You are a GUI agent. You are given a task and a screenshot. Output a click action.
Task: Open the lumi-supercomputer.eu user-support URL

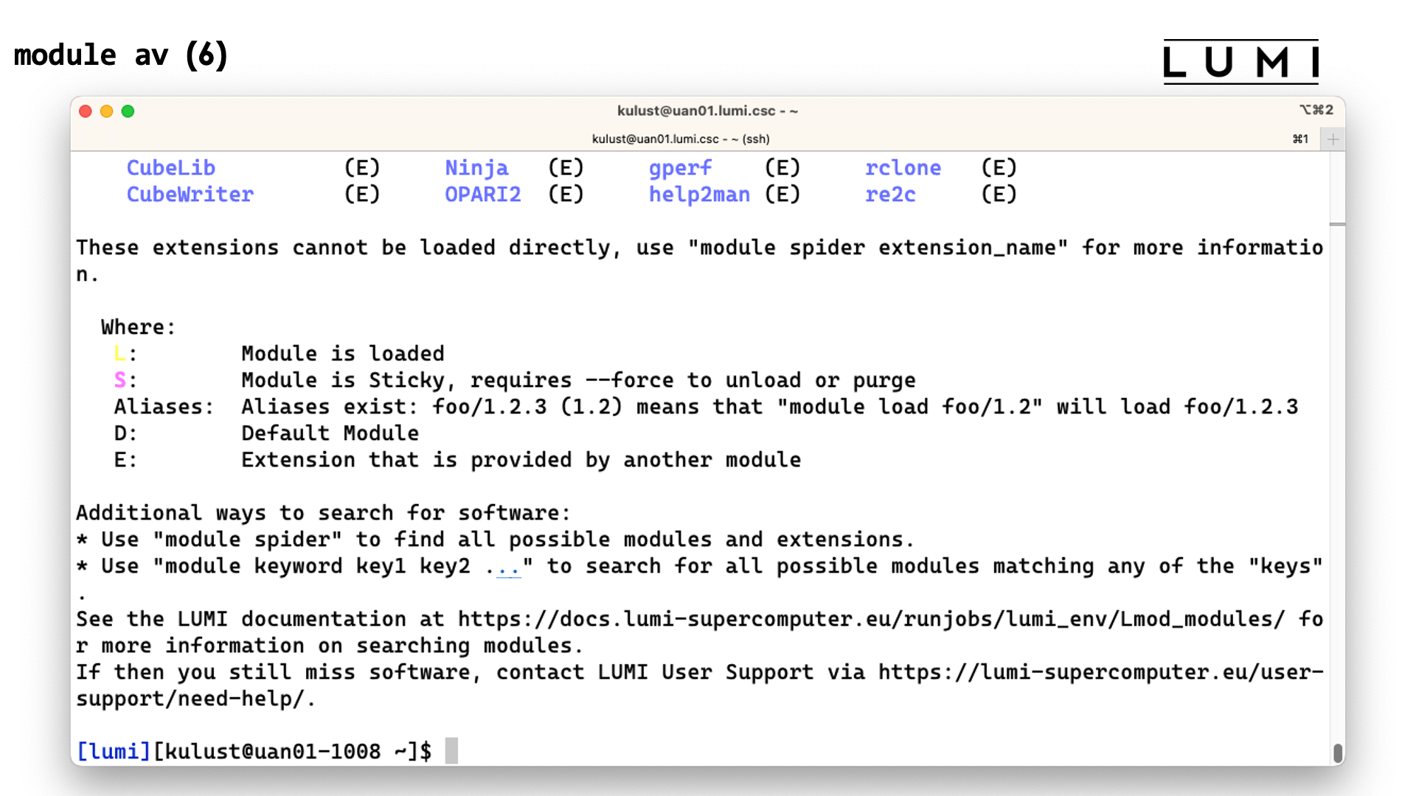click(700, 685)
